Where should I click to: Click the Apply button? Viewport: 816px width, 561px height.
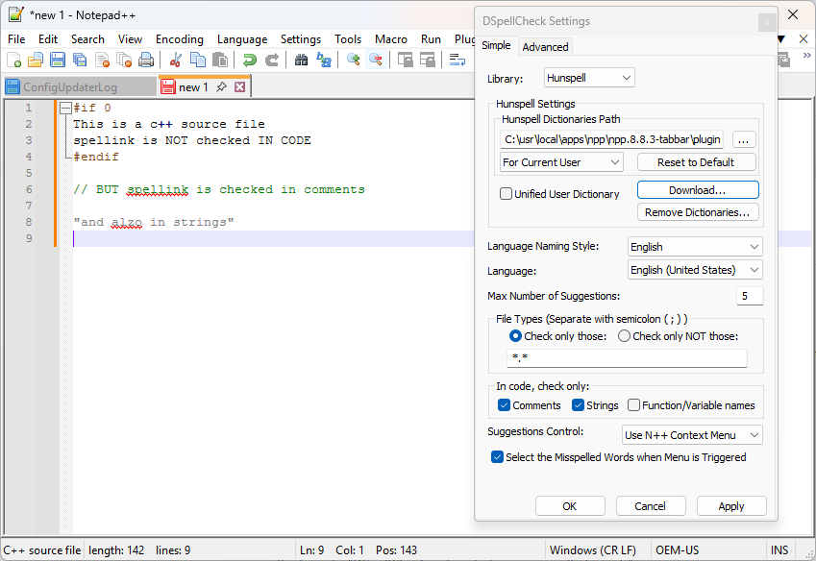coord(731,506)
